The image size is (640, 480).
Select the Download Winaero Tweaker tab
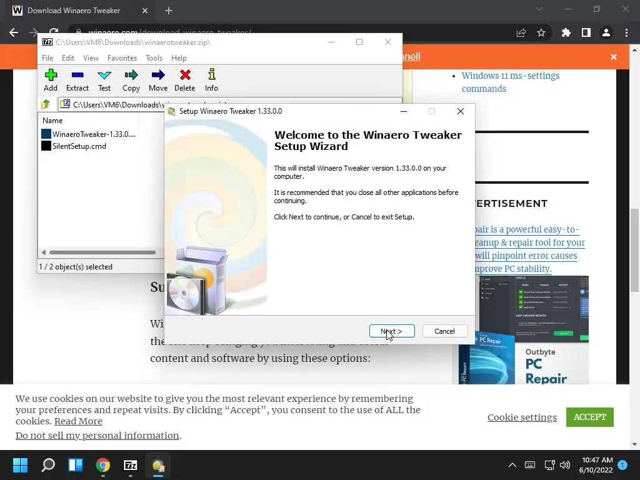point(79,11)
